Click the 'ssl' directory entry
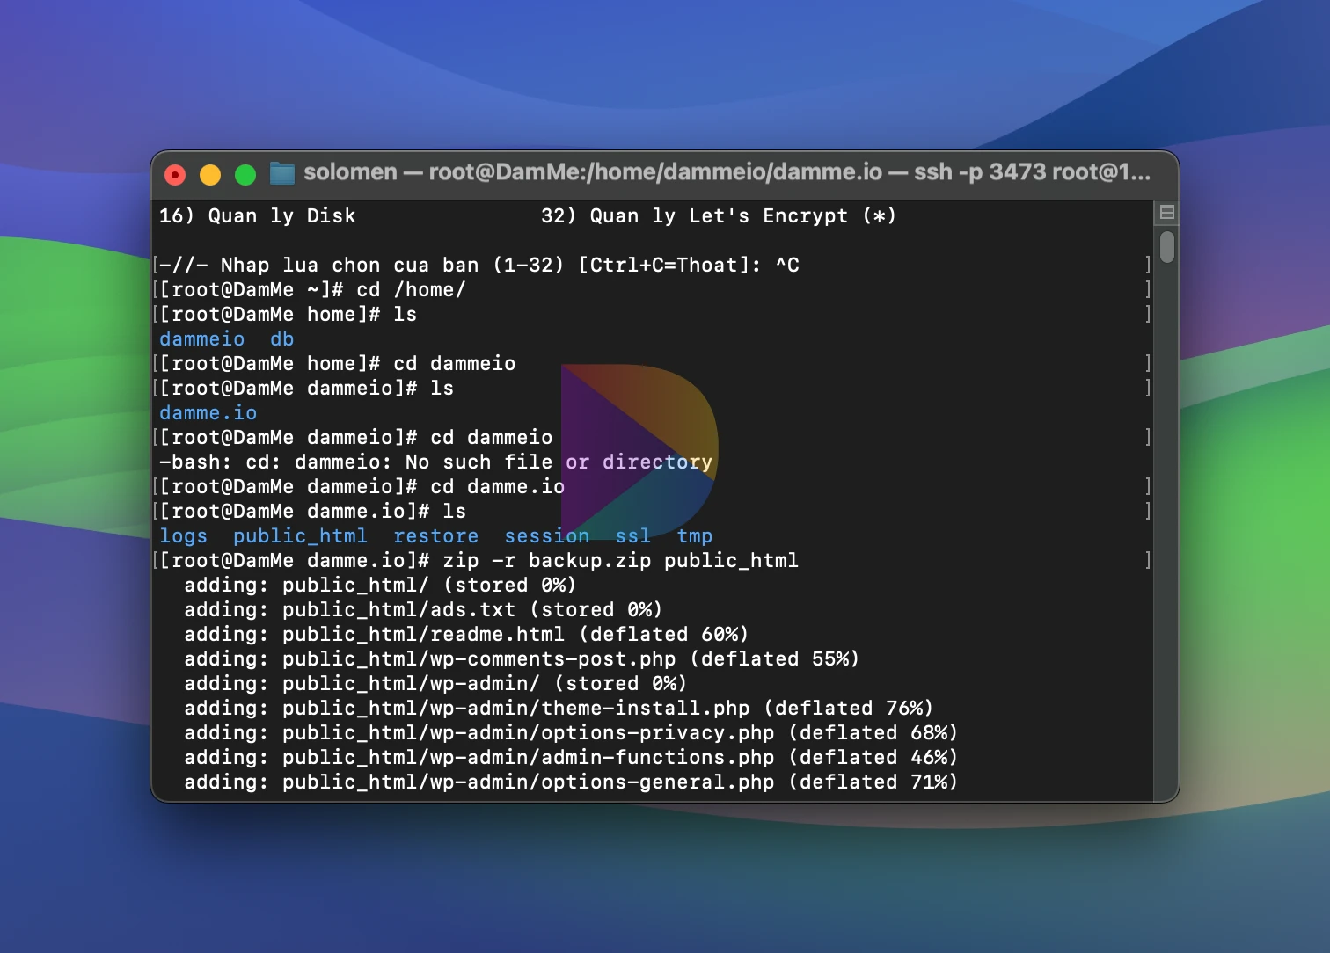Viewport: 1330px width, 953px height. [633, 536]
